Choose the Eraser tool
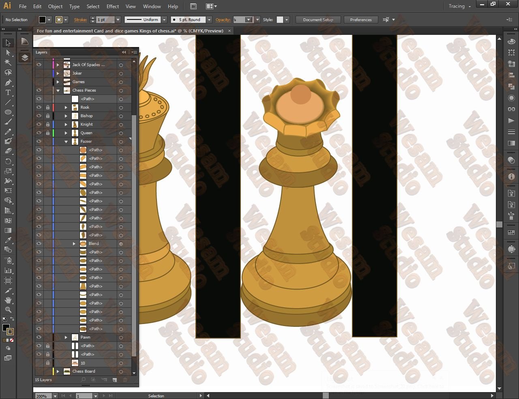Image resolution: width=519 pixels, height=399 pixels. click(x=8, y=151)
